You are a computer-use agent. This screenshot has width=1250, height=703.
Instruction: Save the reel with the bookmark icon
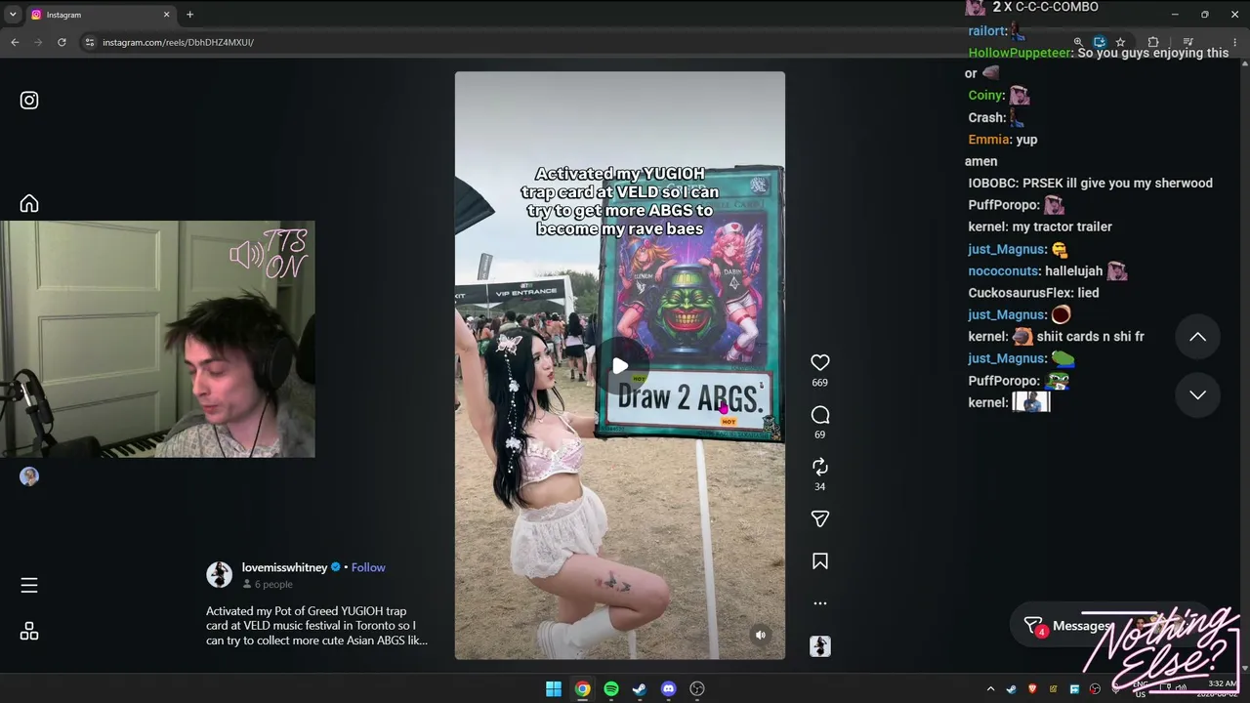pos(820,561)
